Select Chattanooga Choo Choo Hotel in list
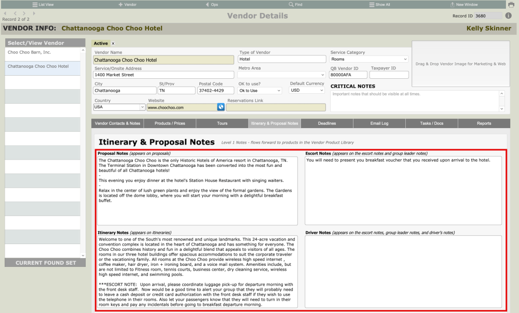The width and height of the screenshot is (519, 313). click(43, 68)
